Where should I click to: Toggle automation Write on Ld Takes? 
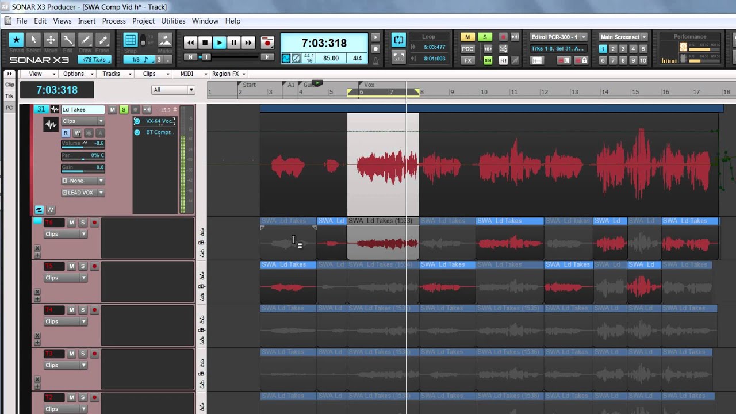tap(77, 133)
